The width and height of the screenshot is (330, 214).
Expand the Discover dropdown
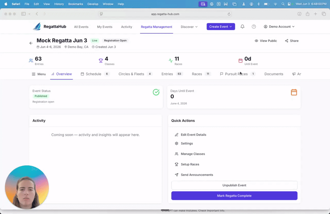[189, 27]
